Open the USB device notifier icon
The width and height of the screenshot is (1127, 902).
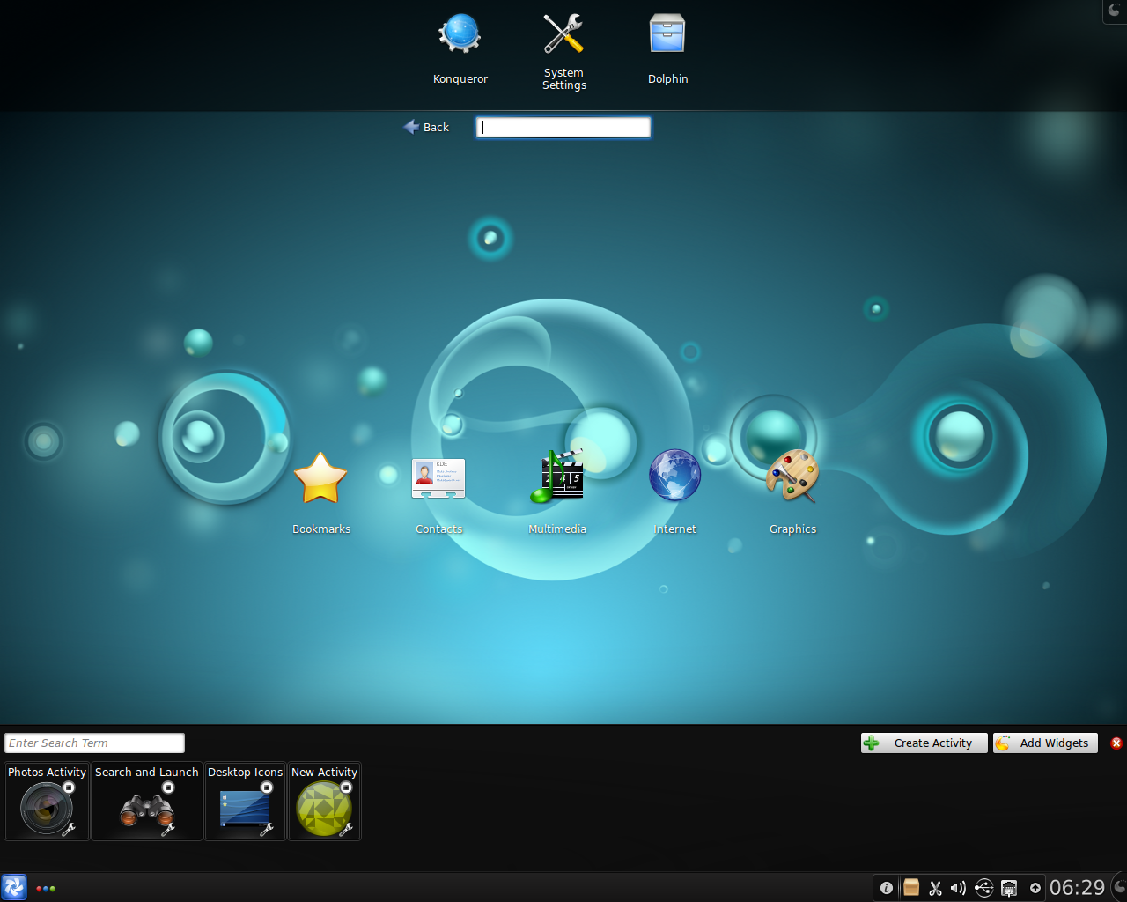click(983, 888)
